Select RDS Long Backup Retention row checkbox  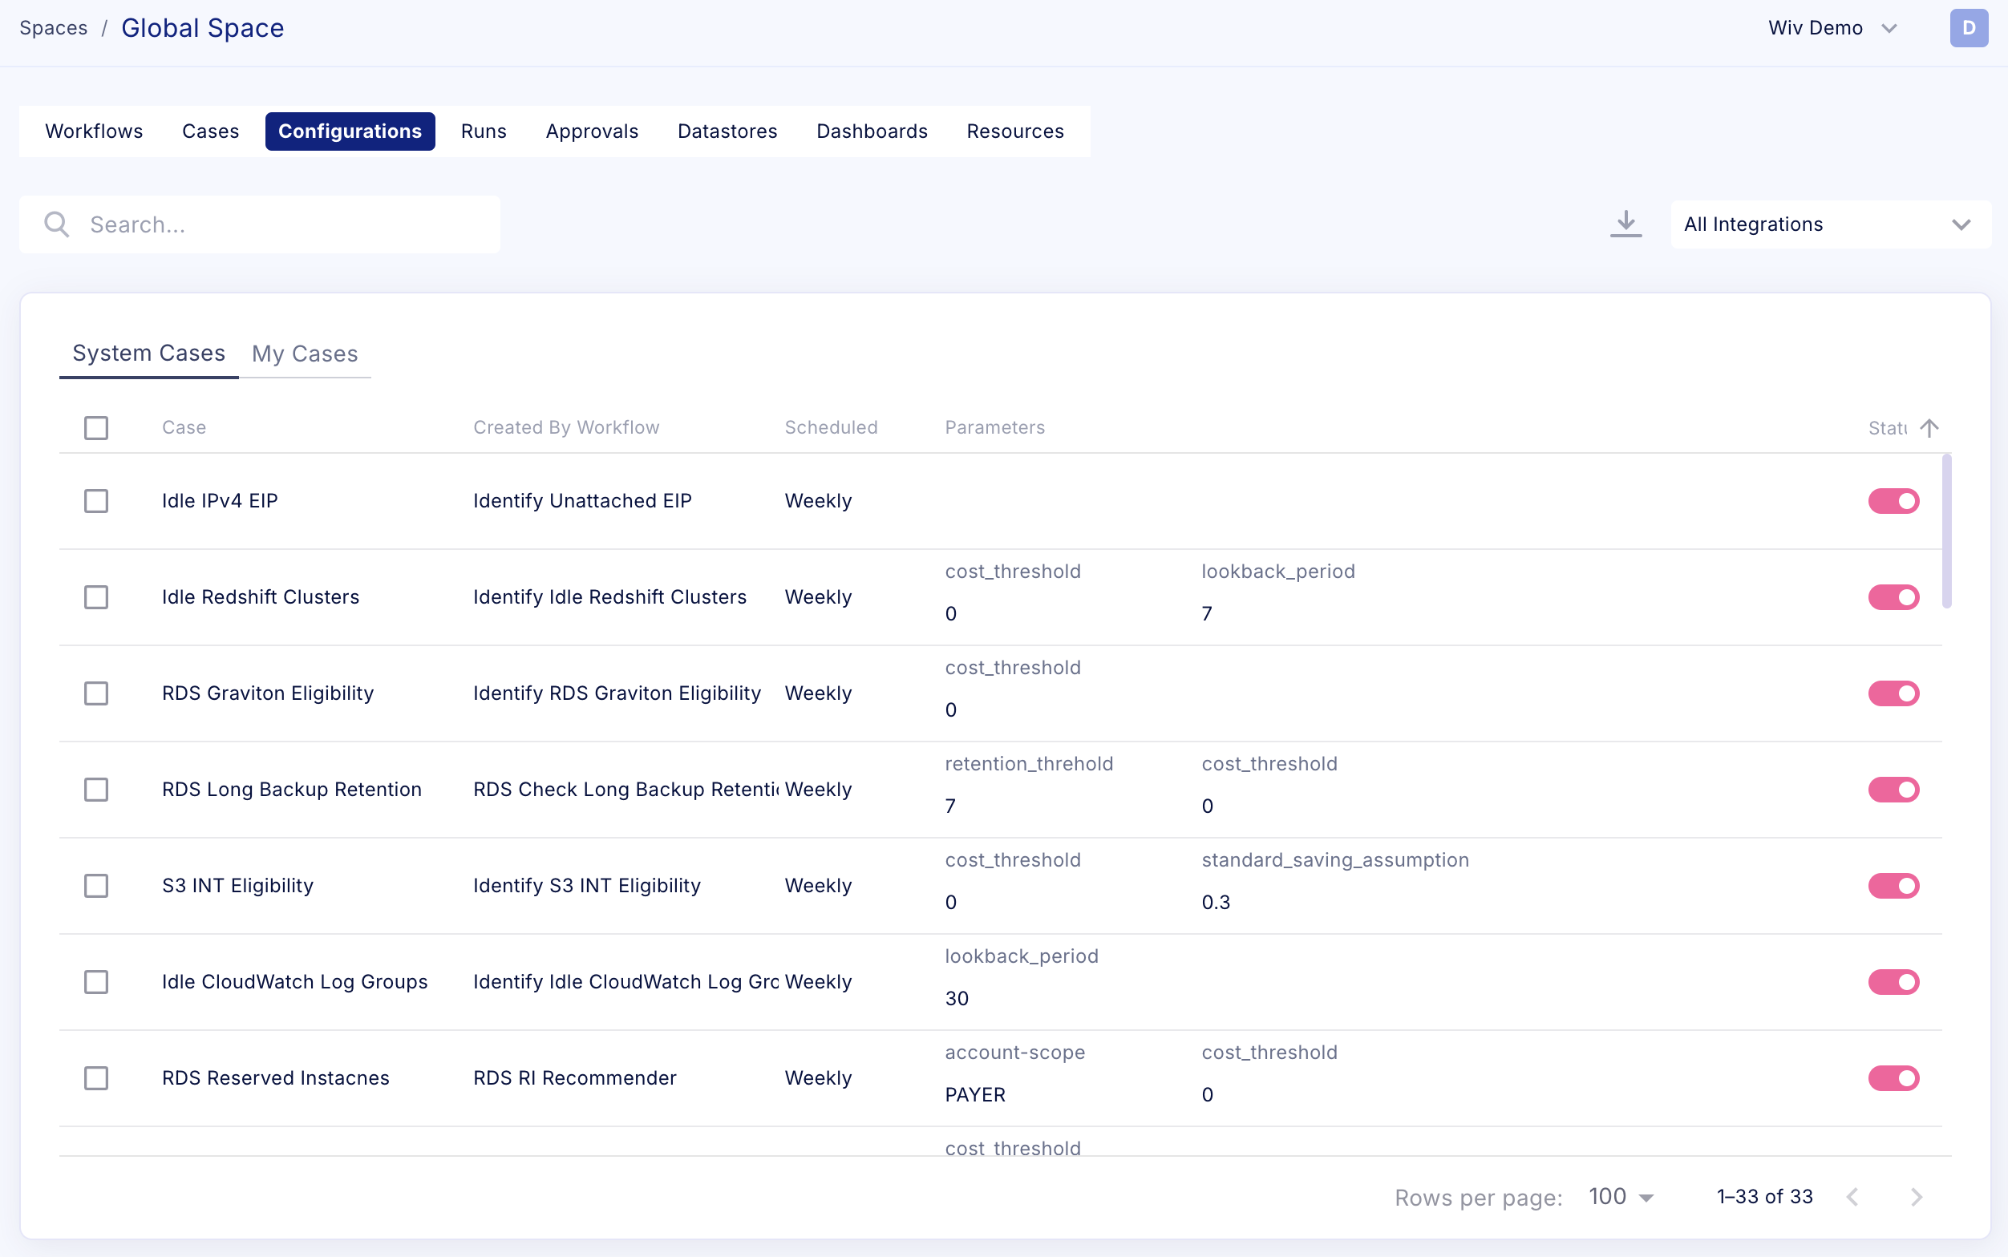point(96,789)
